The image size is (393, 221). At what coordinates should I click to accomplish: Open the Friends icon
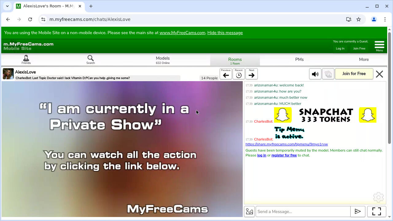[x=26, y=60]
